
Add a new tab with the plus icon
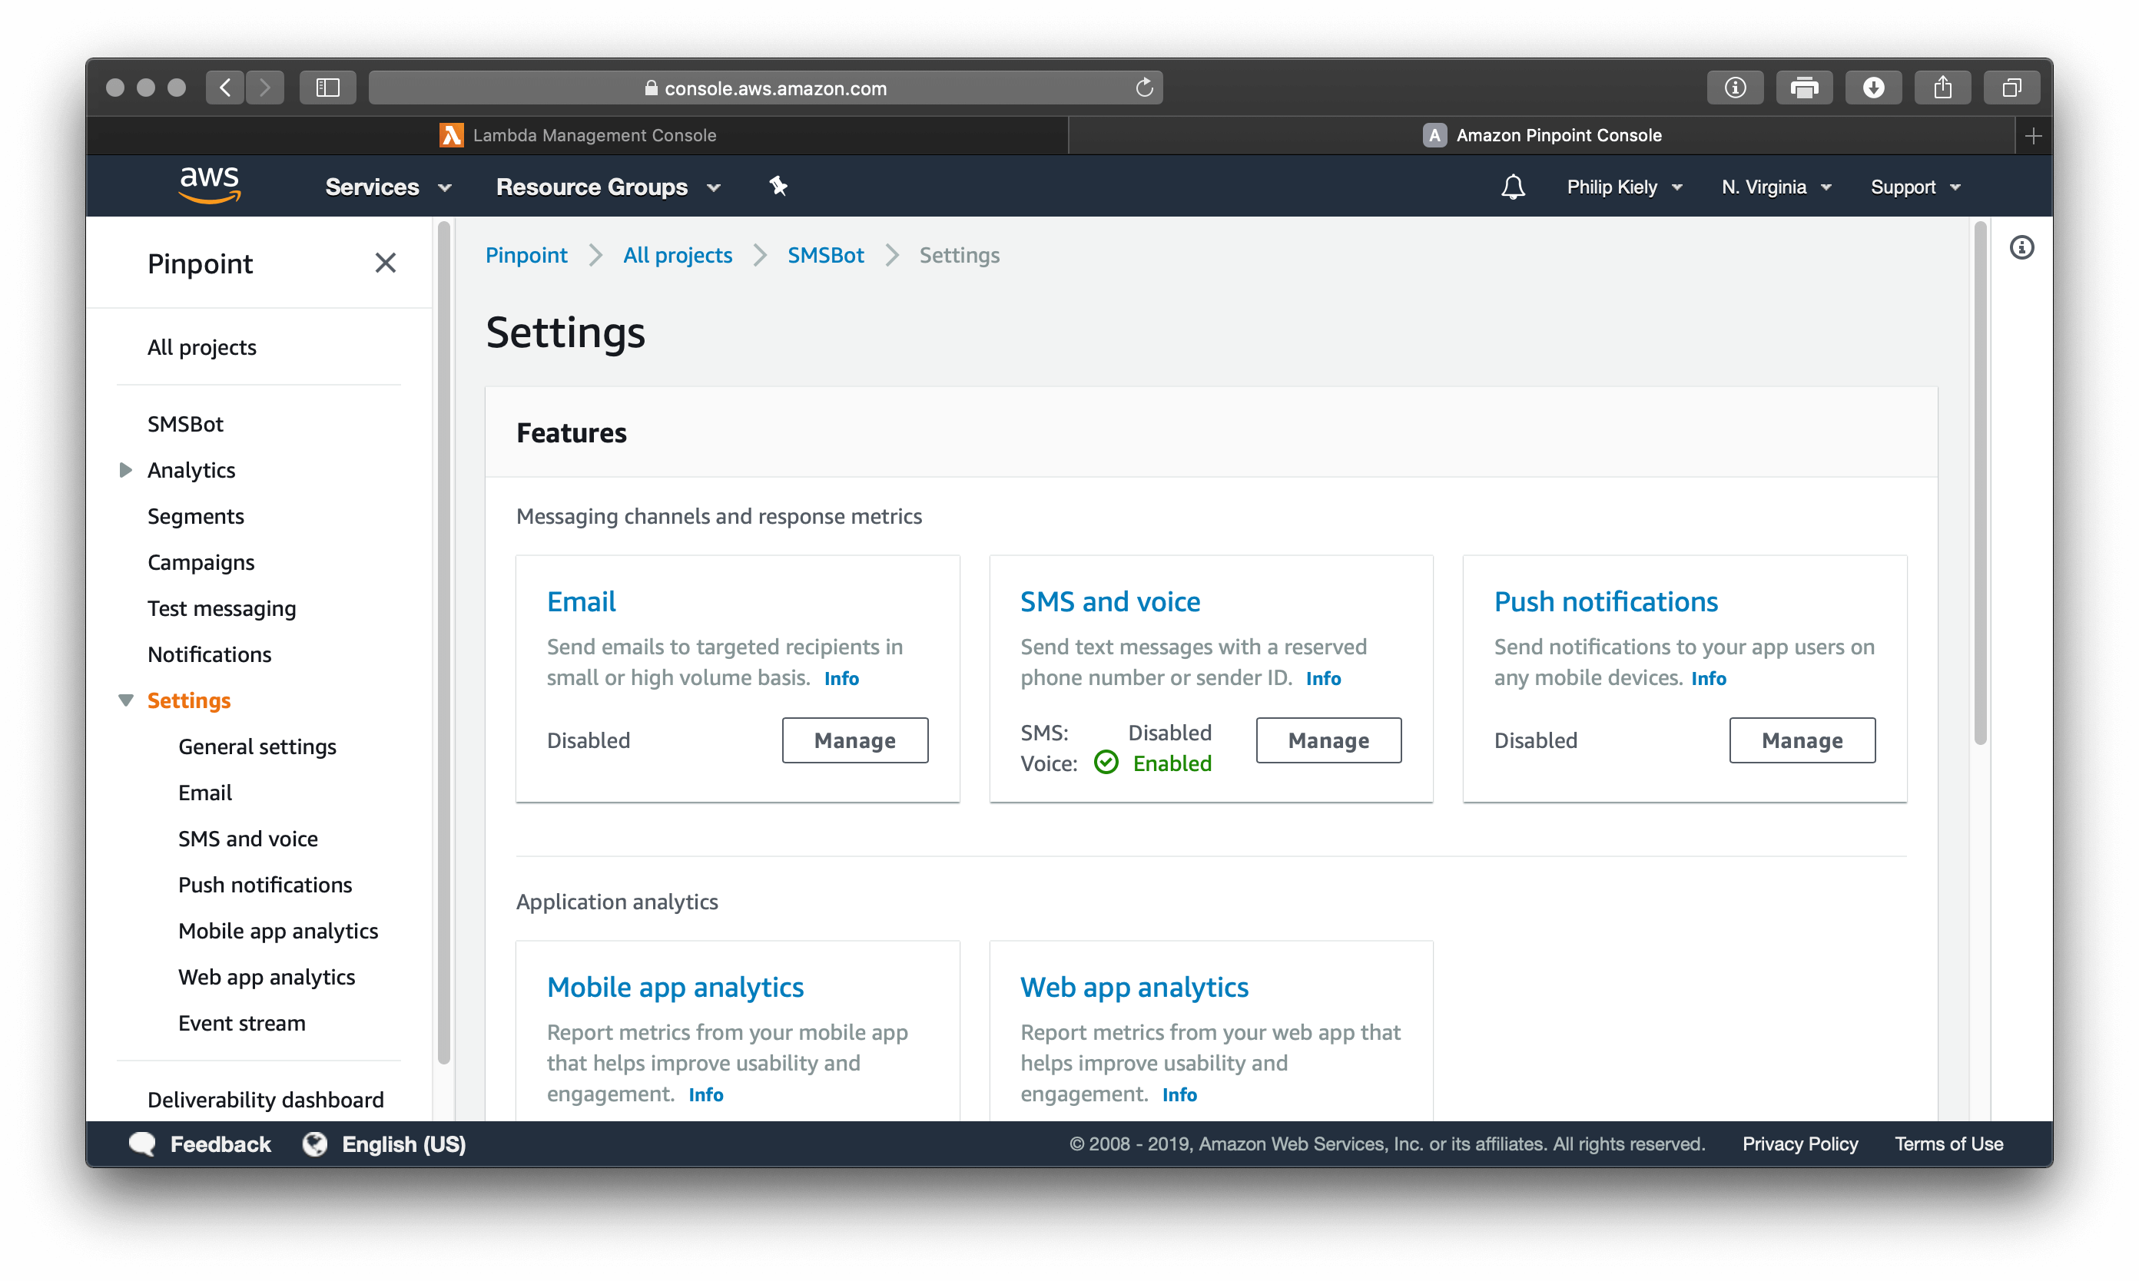(x=2034, y=135)
